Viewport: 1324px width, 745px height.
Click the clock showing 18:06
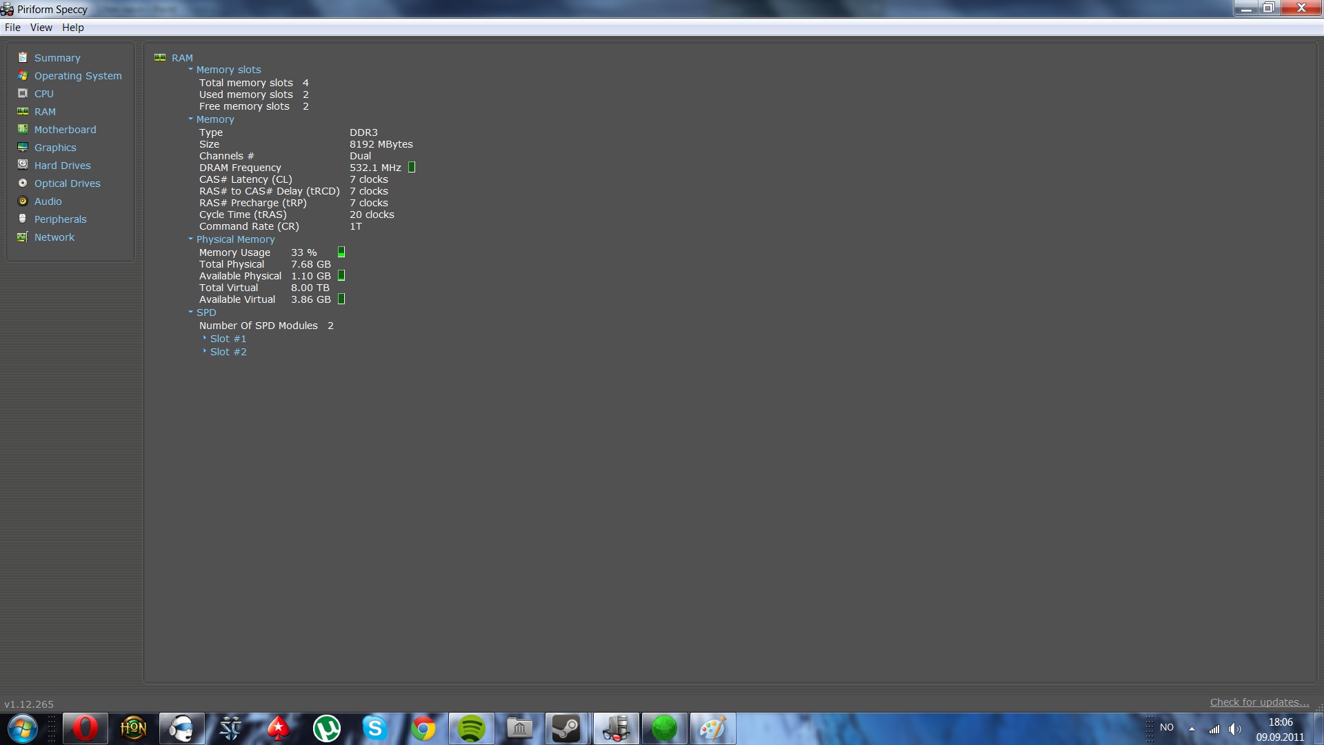tap(1281, 722)
